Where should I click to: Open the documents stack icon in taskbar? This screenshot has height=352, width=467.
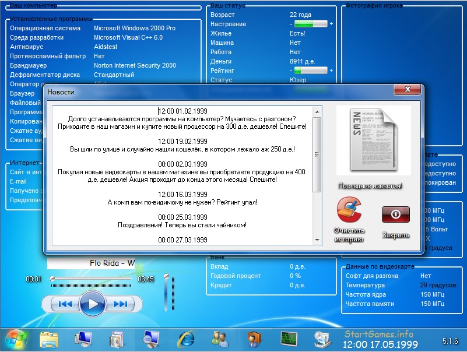(117, 339)
